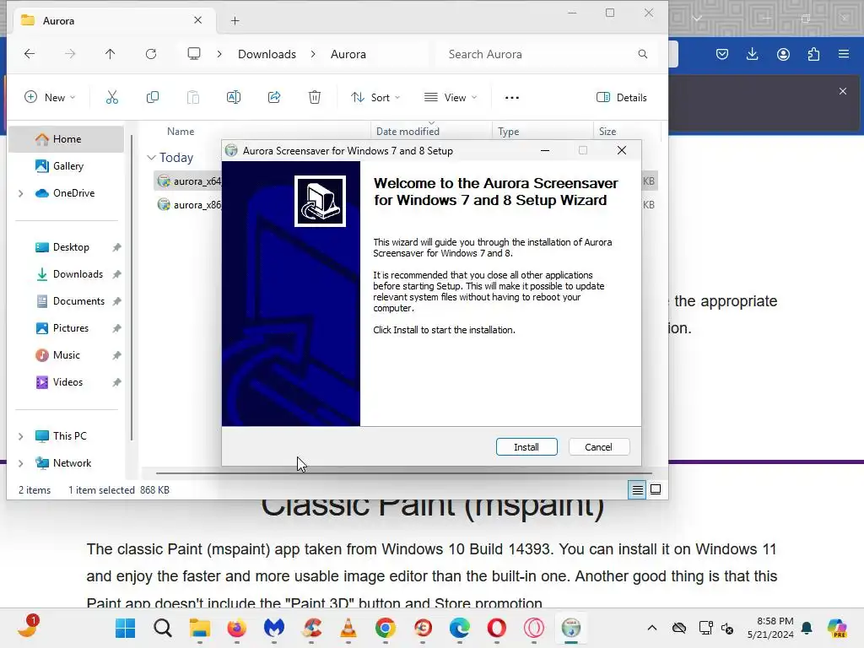Rename the selected file
This screenshot has height=648, width=864.
tap(234, 98)
